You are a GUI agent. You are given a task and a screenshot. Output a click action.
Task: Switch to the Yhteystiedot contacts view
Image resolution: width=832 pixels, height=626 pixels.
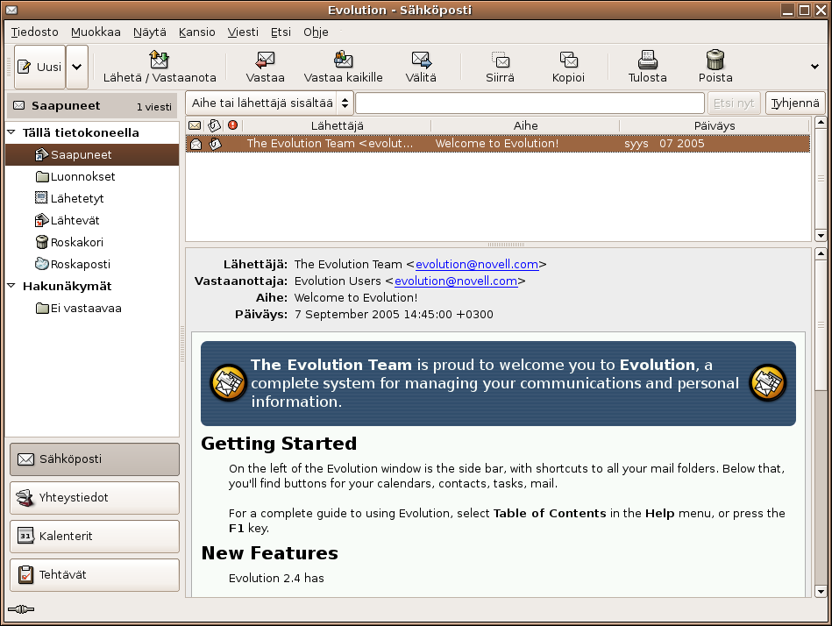click(x=95, y=498)
